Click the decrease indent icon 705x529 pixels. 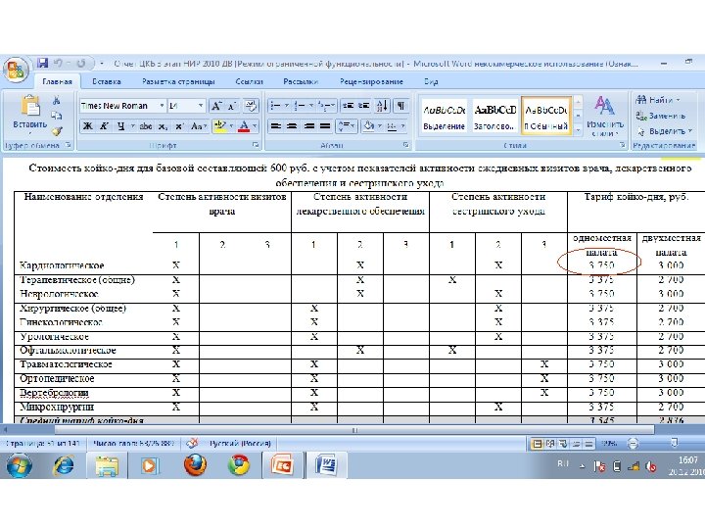click(x=348, y=106)
